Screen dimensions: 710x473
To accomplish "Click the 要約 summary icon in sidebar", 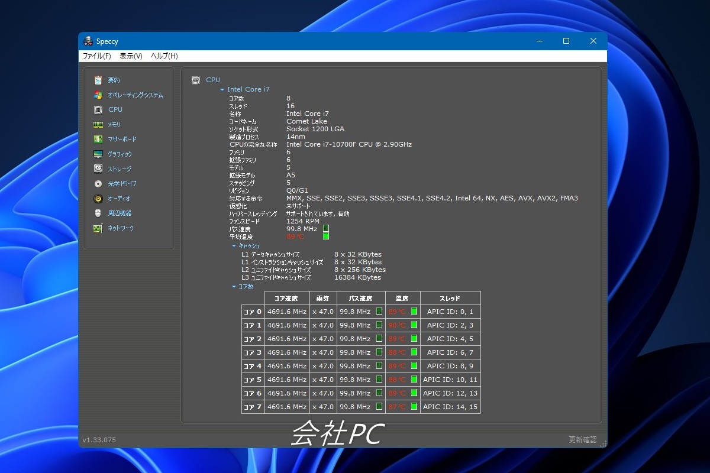I will click(x=98, y=80).
